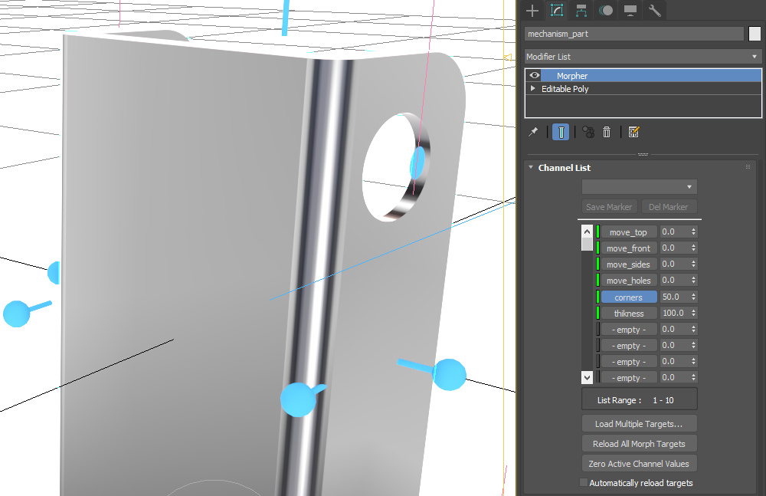
Task: Click the blue helper sphere near the hole
Action: [417, 163]
